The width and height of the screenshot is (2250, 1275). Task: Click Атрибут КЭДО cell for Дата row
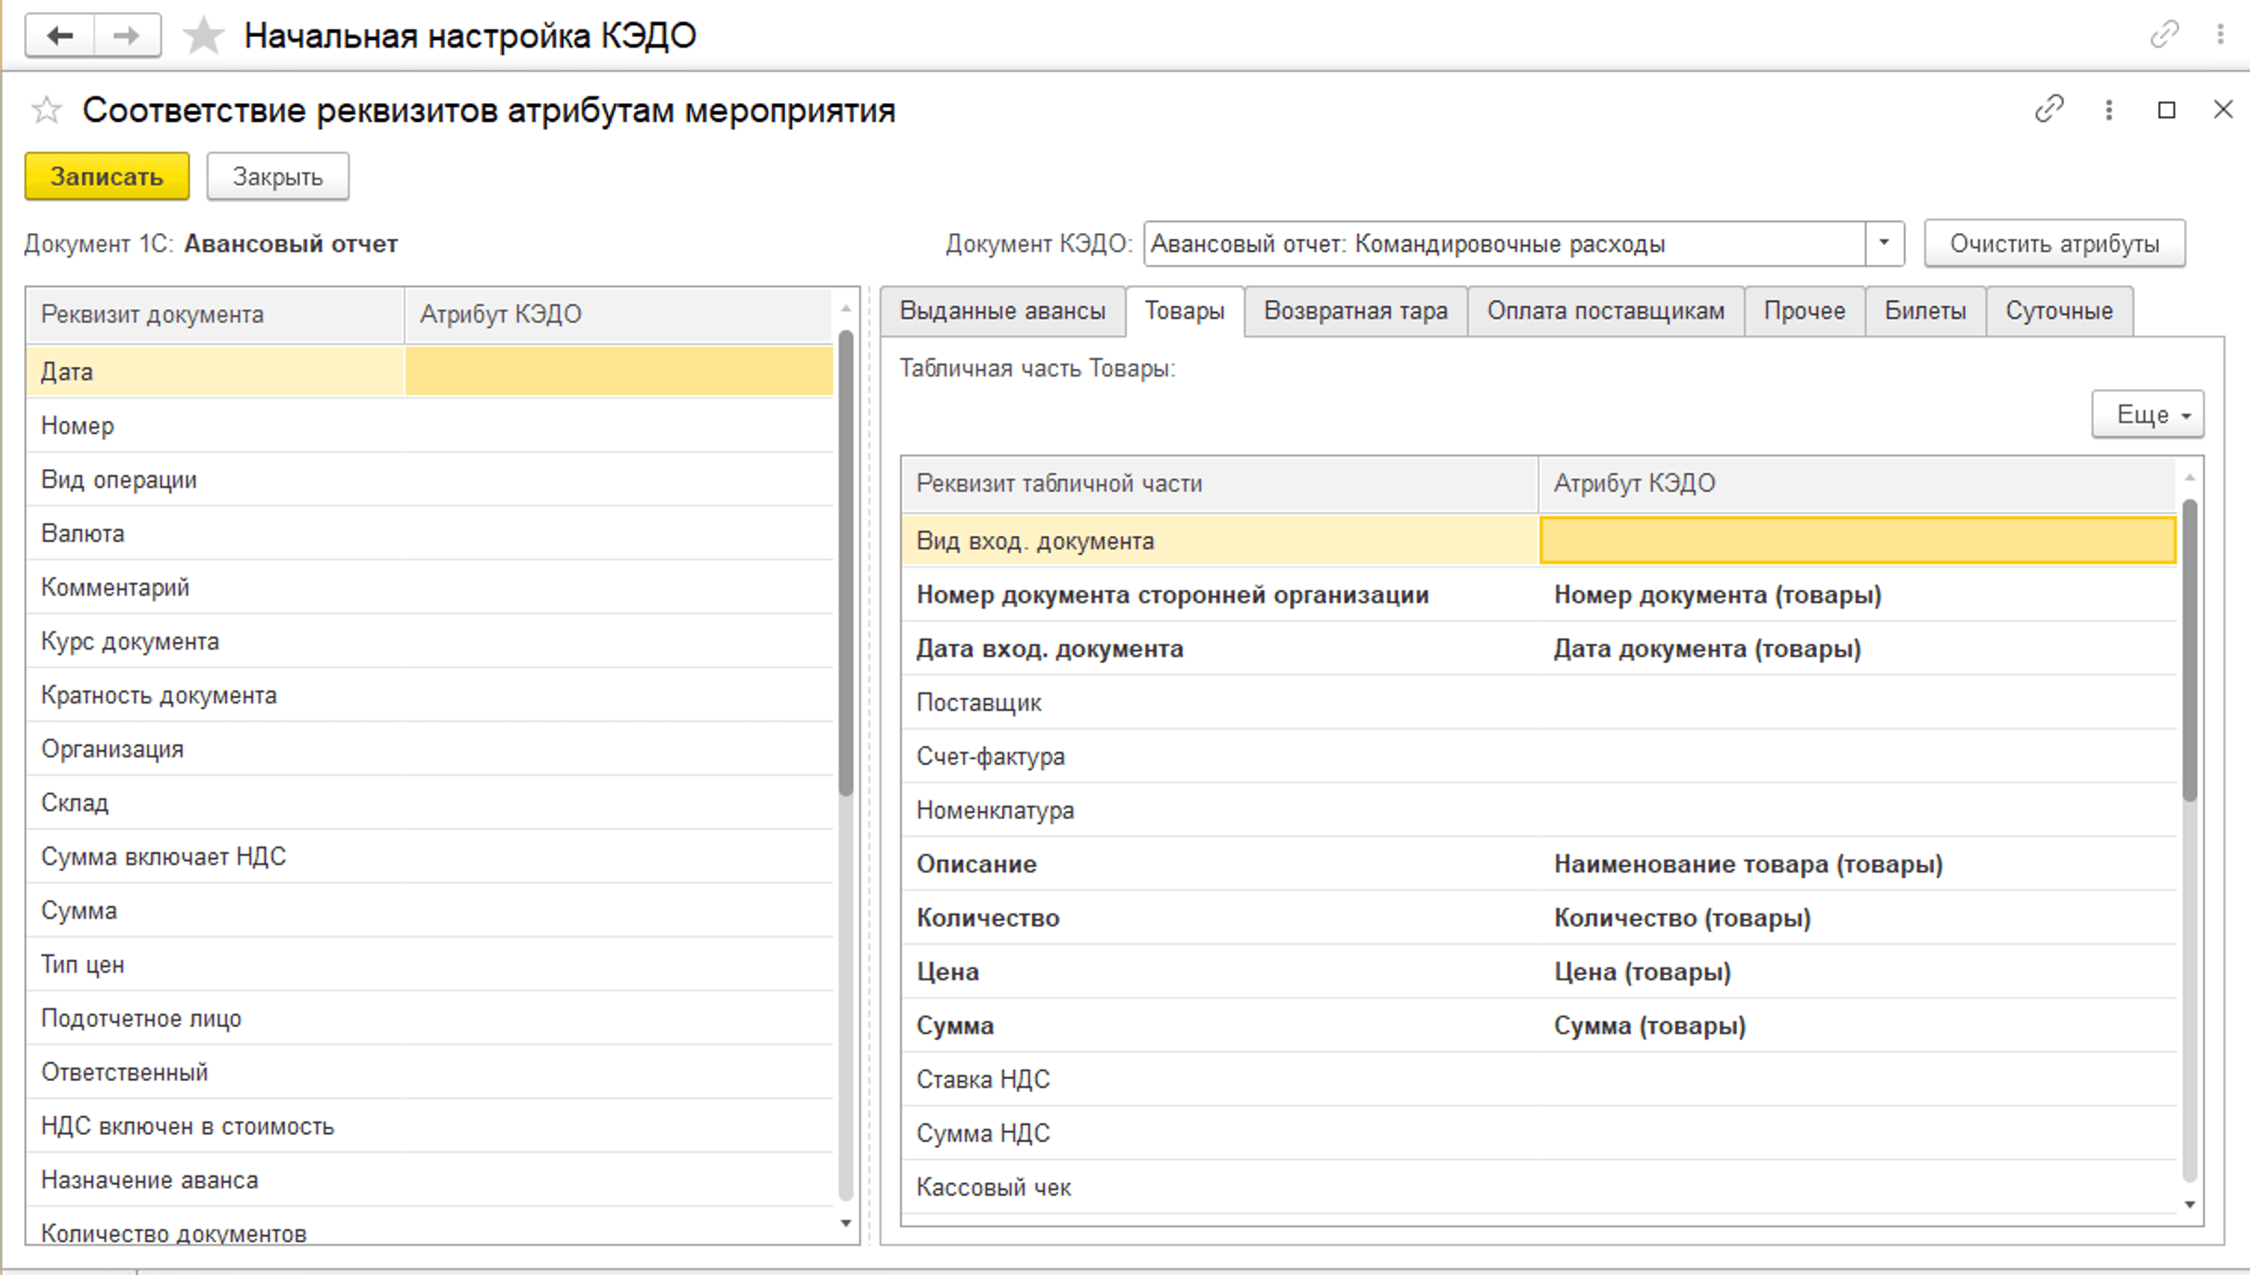[619, 372]
